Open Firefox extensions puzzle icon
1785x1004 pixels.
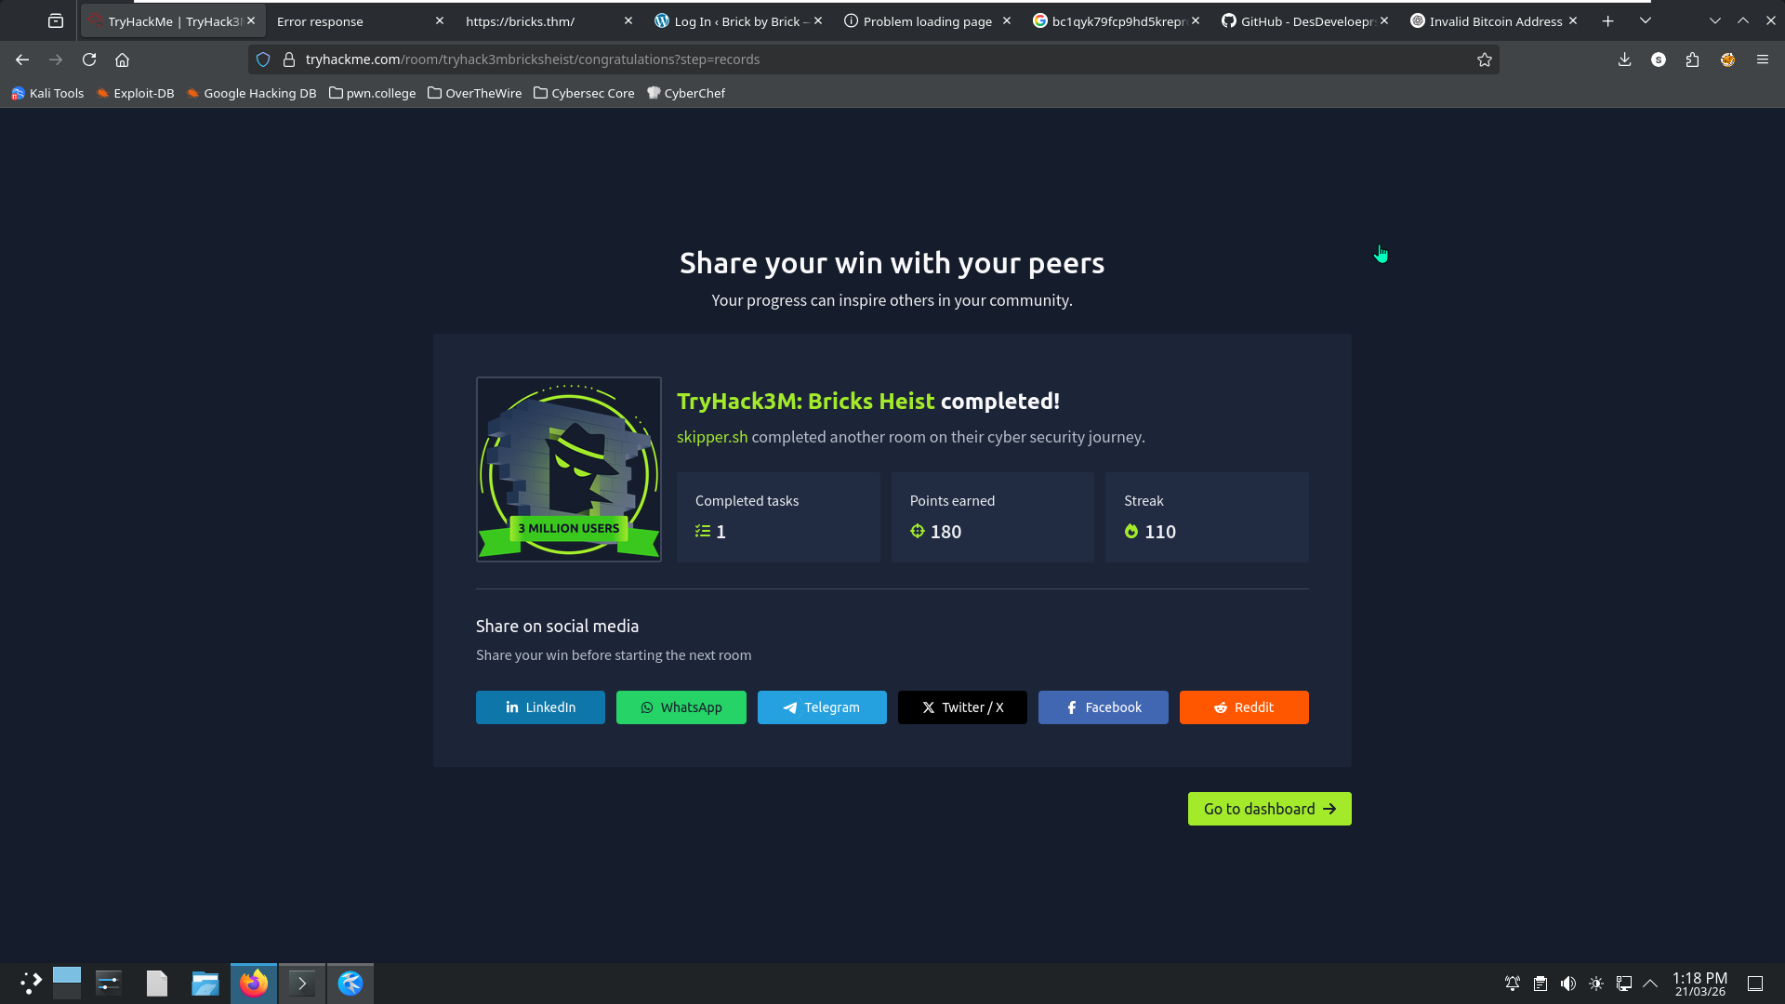(x=1692, y=59)
